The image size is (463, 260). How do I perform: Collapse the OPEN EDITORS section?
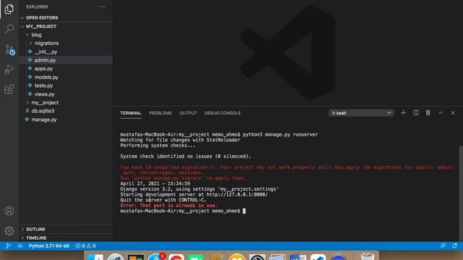click(x=42, y=17)
